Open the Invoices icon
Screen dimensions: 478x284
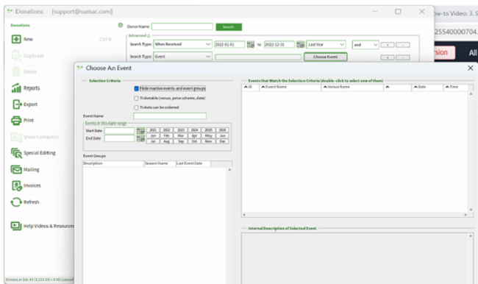(17, 185)
